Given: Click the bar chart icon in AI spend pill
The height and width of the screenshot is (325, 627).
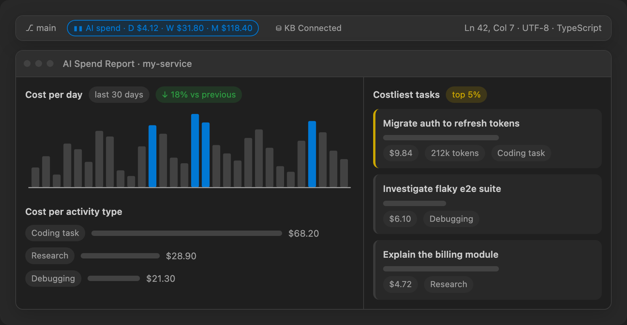Looking at the screenshot, I should point(78,28).
